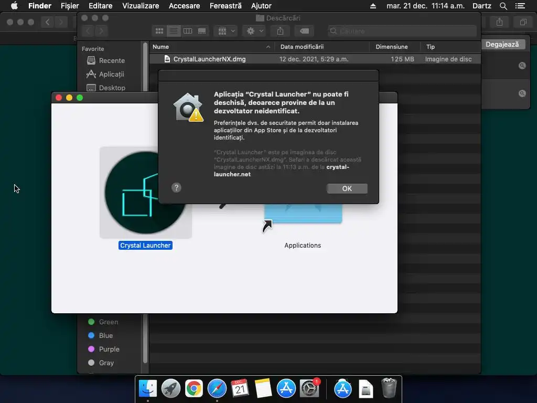The image size is (537, 403).
Task: Open the App Store icon left of System Preferences
Action: pyautogui.click(x=286, y=389)
